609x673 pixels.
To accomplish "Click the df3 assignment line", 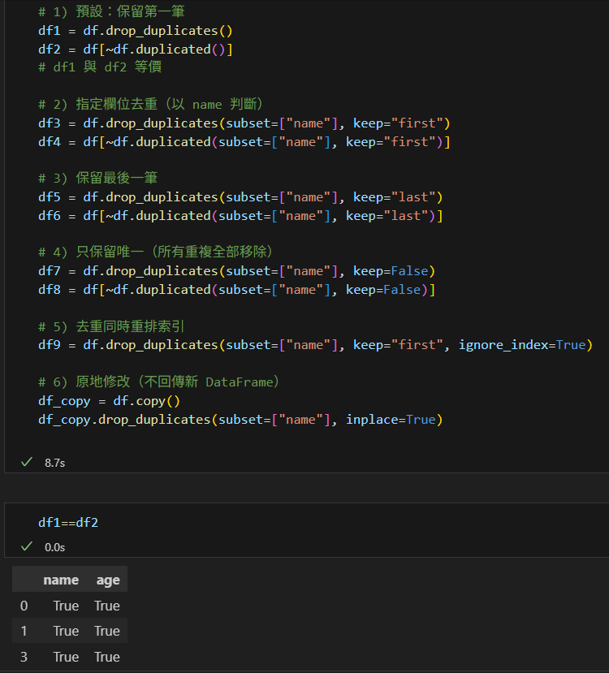I will 244,123.
